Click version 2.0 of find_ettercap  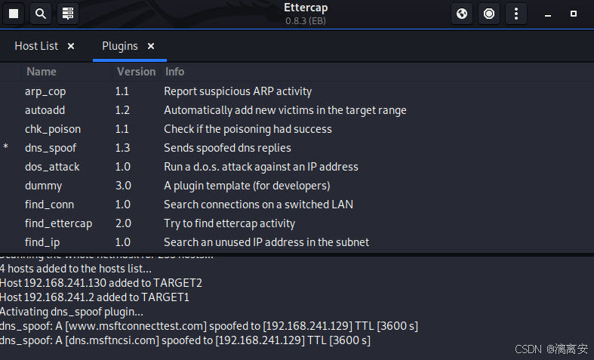pos(123,223)
